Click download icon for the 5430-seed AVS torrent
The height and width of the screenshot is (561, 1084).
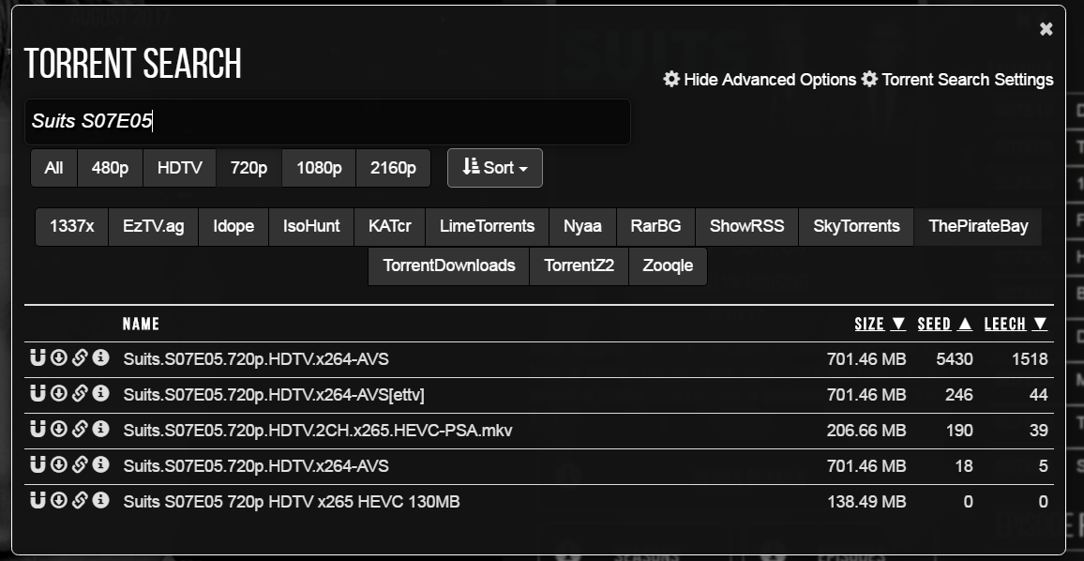coord(59,357)
